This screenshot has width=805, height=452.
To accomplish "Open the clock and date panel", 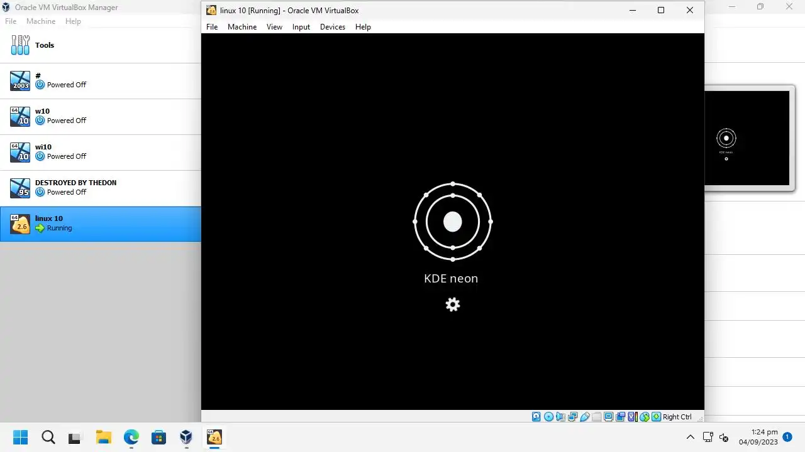I will coord(758,437).
